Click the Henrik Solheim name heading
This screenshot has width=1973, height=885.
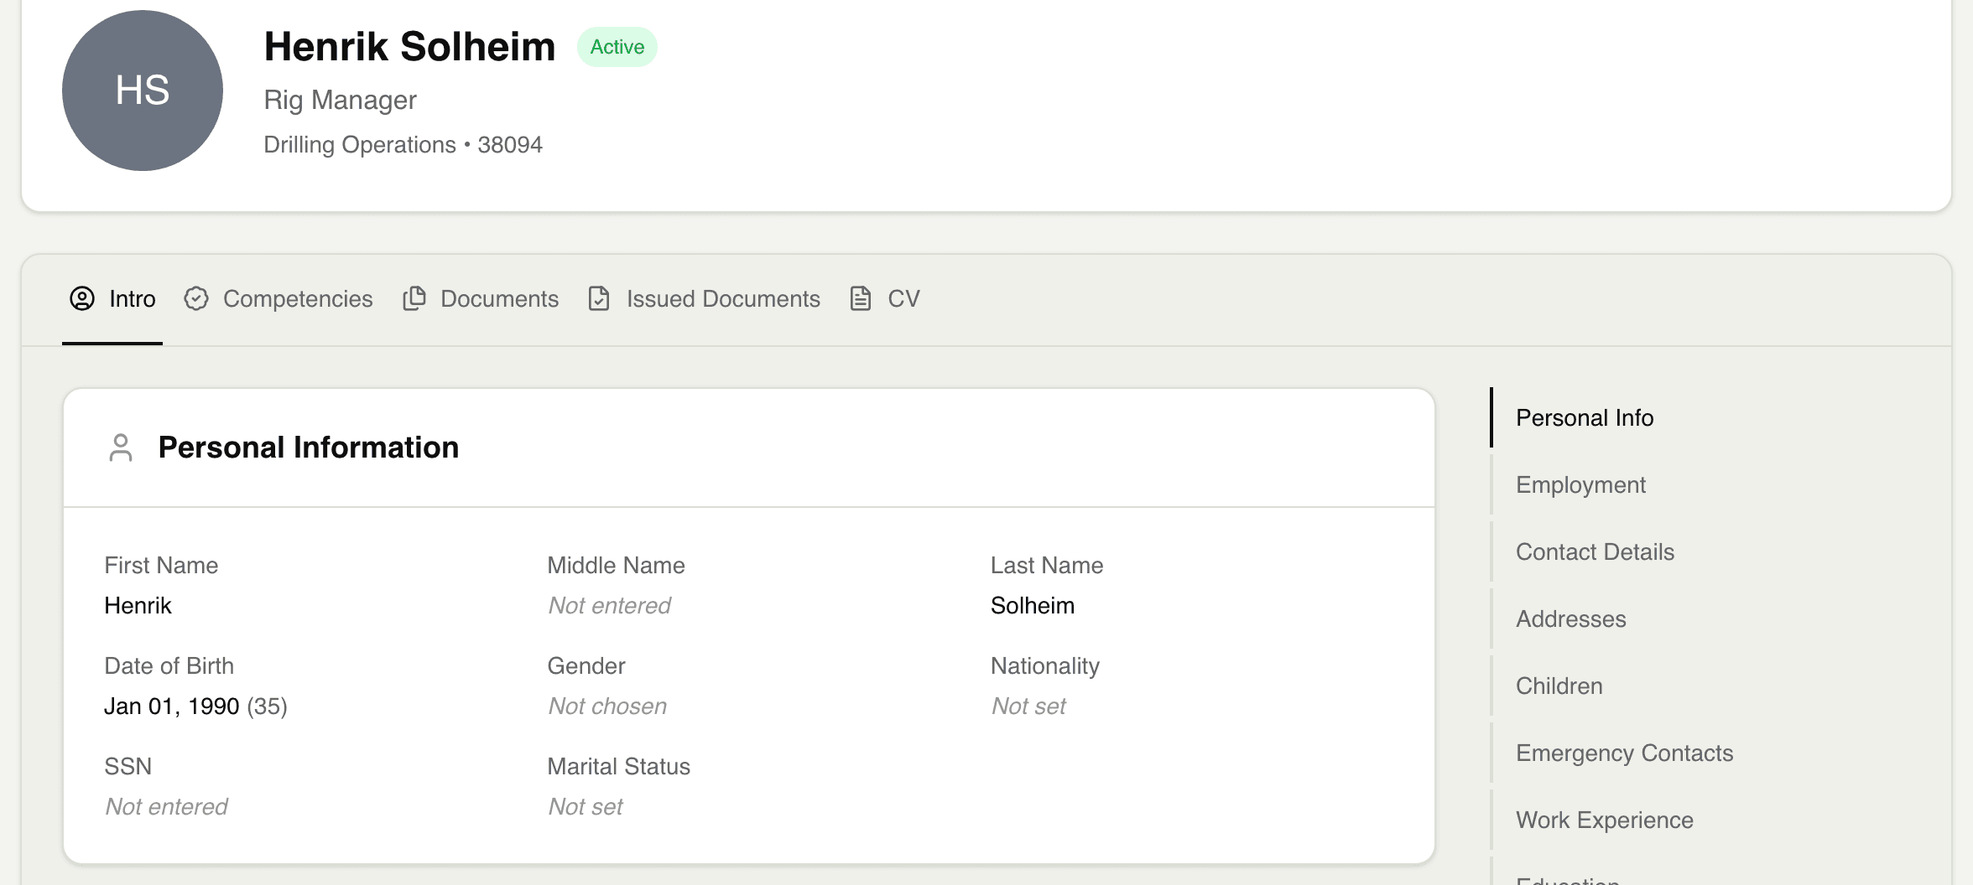(409, 47)
